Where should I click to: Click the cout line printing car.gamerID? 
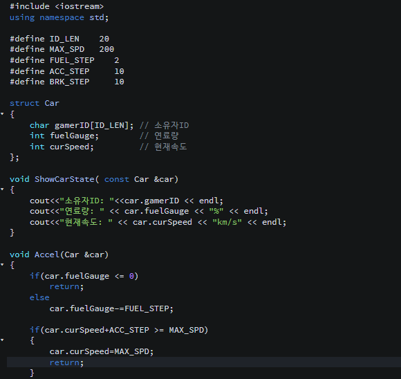[x=127, y=201]
